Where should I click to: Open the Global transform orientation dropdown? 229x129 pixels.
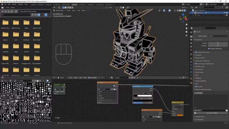coord(110,8)
